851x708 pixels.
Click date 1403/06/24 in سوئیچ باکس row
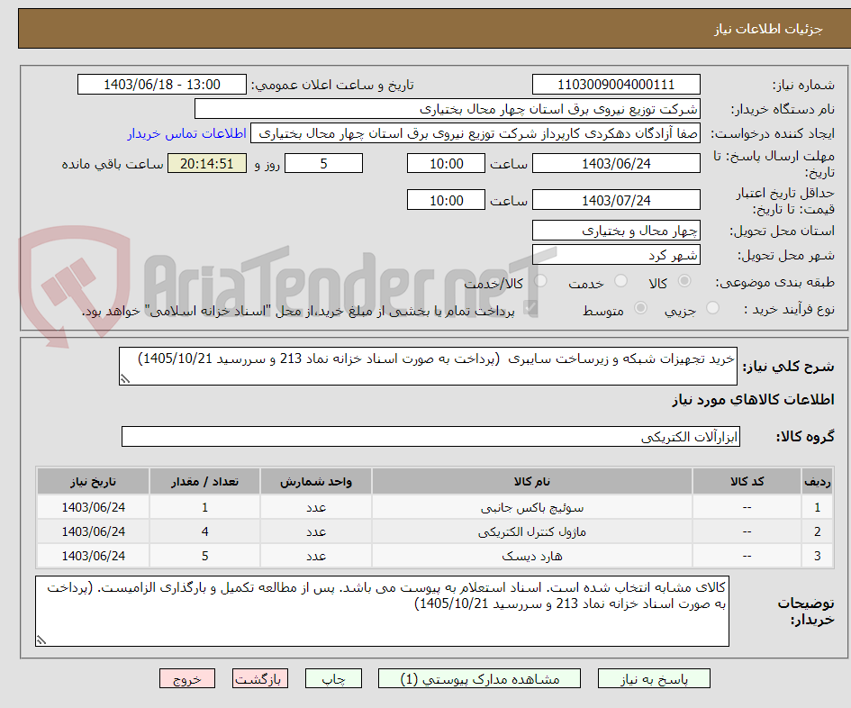pos(93,508)
